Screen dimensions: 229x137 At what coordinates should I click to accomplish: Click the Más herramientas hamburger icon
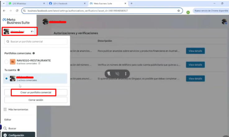tap(5, 109)
